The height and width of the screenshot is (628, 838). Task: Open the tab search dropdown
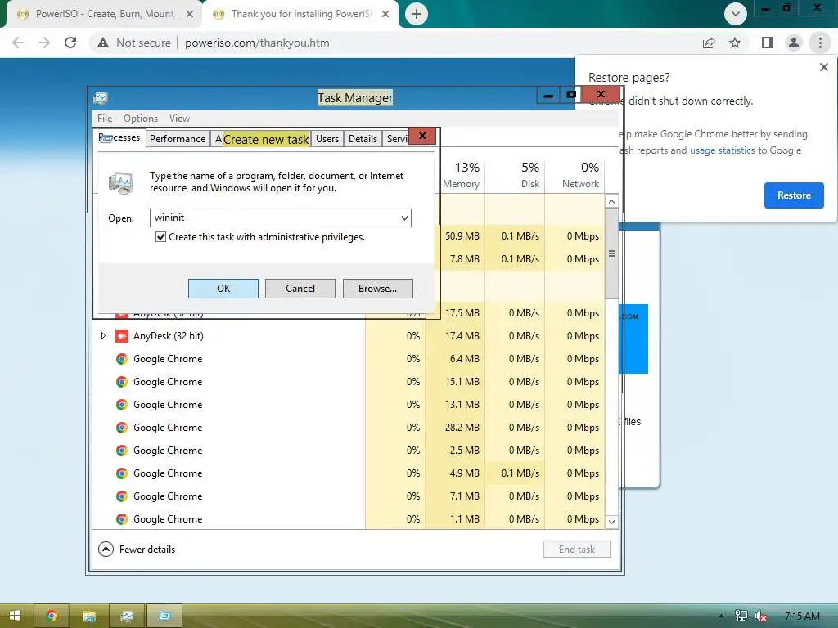pos(736,14)
